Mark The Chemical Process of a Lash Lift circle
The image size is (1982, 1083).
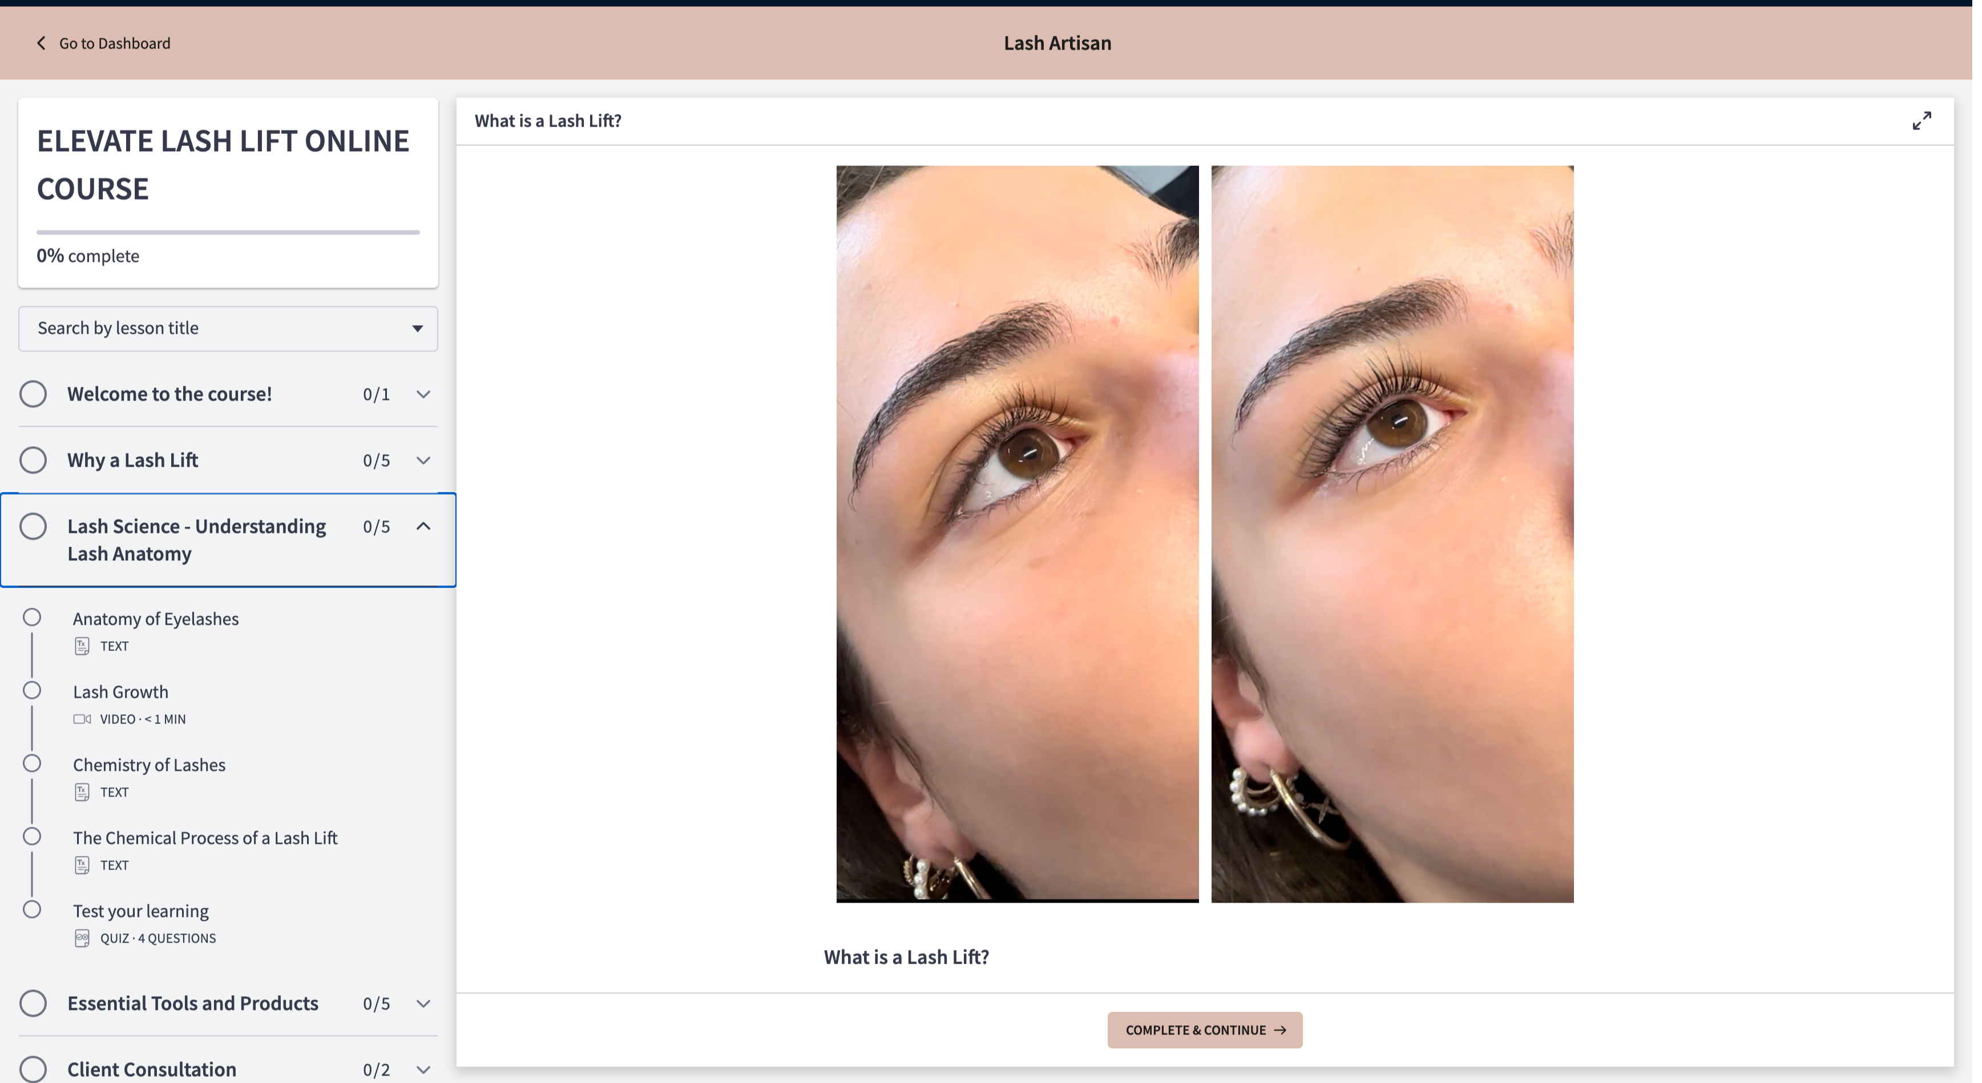coord(31,837)
